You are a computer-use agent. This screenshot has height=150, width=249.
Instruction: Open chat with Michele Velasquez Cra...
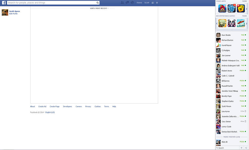pyautogui.click(x=231, y=60)
